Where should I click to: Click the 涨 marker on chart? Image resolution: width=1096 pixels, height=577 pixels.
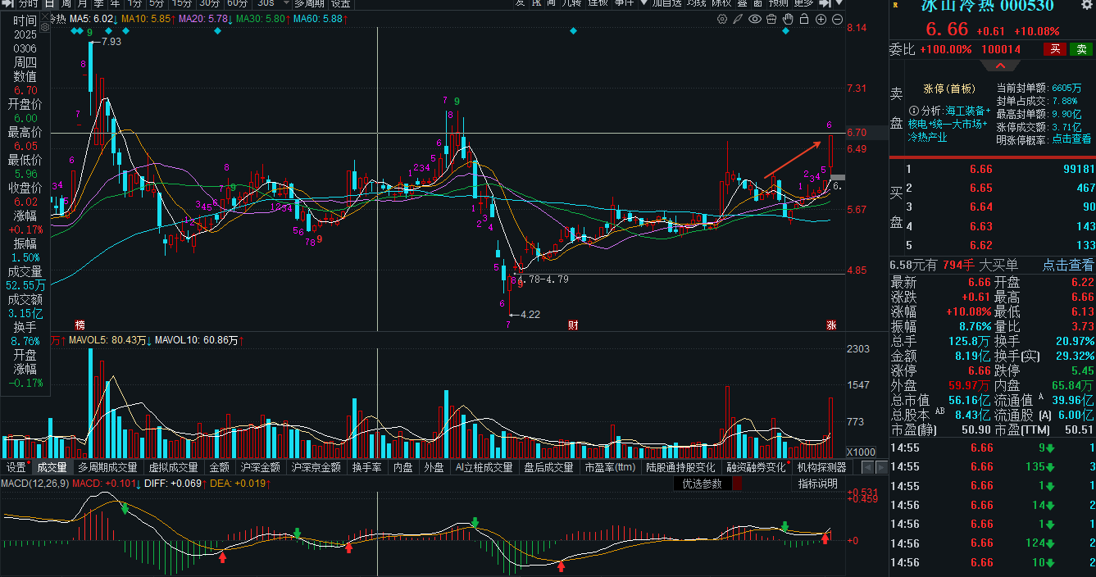[831, 325]
